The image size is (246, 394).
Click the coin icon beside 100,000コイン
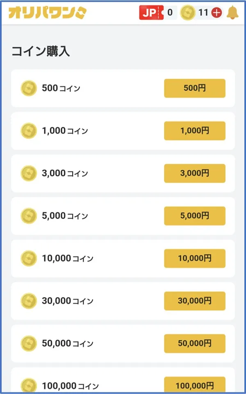click(29, 385)
